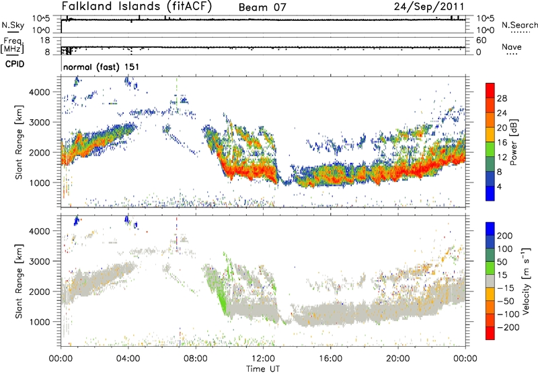Click the date label '24/Sep/2011'
The height and width of the screenshot is (373, 538).
429,6
